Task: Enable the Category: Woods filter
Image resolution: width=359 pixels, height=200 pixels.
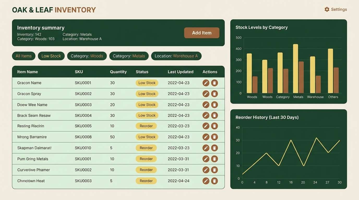Action: 87,56
